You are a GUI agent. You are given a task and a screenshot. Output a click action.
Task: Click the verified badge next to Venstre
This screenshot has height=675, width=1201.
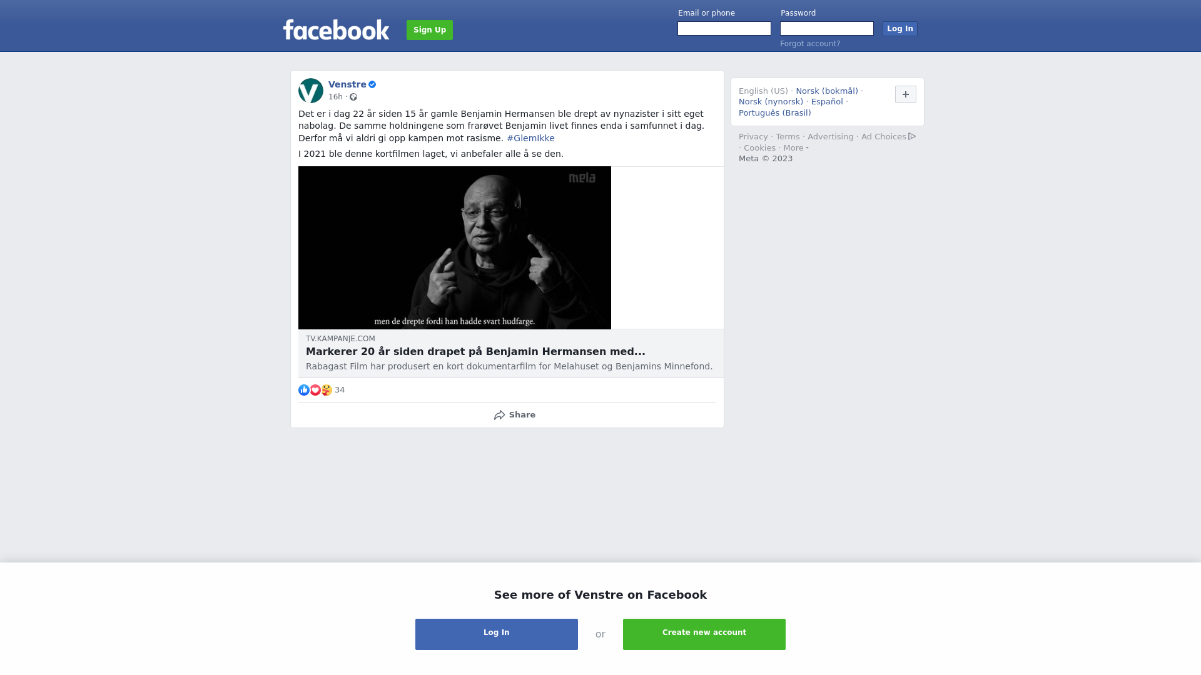click(372, 84)
